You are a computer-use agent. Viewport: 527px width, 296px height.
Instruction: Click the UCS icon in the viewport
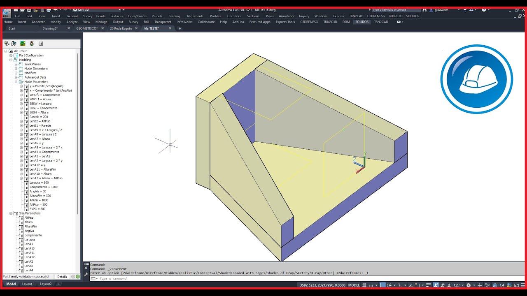pyautogui.click(x=360, y=163)
